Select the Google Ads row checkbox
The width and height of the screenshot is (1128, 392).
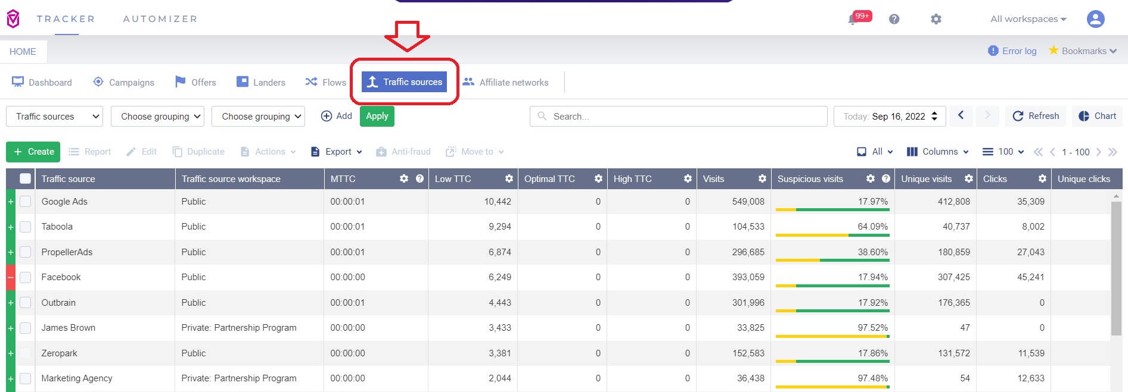click(25, 202)
